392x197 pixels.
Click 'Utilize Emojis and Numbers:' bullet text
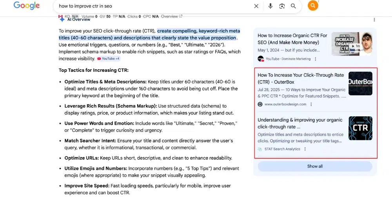[x=96, y=168]
